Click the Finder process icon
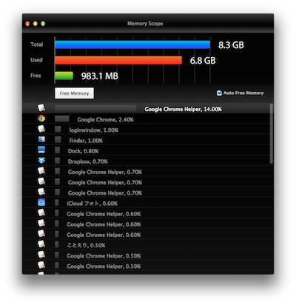The width and height of the screenshot is (296, 305). click(x=41, y=140)
